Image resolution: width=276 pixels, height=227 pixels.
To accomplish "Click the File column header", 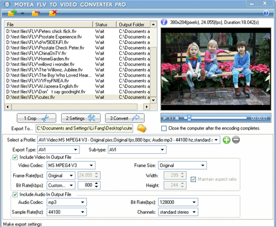I will click(x=49, y=24).
